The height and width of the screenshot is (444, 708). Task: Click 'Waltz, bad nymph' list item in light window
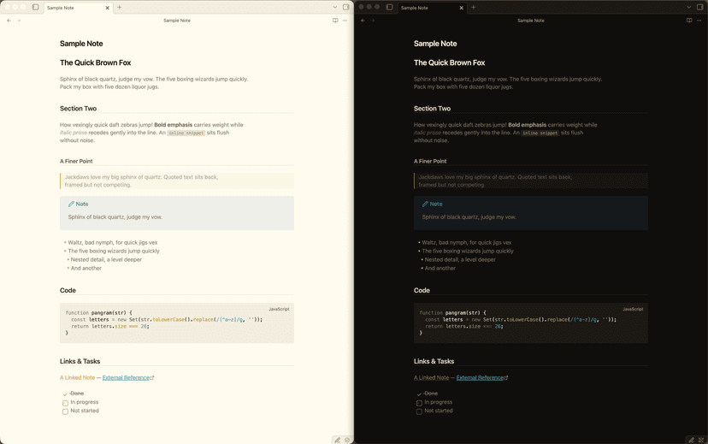coord(113,243)
